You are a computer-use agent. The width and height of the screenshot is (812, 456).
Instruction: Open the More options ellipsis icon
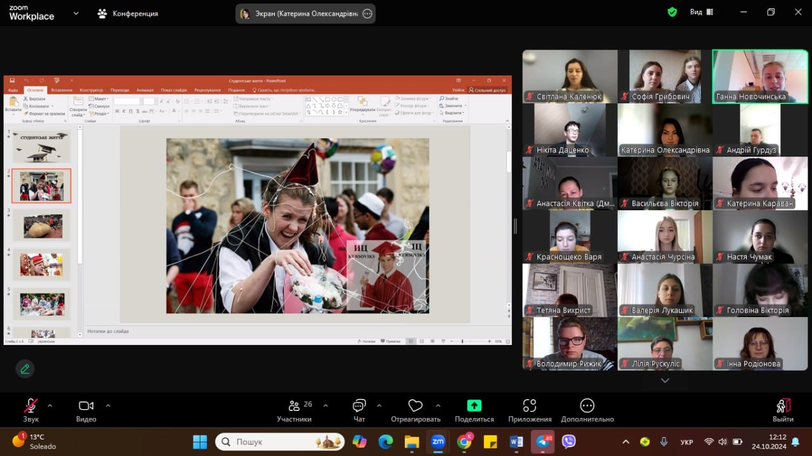587,406
